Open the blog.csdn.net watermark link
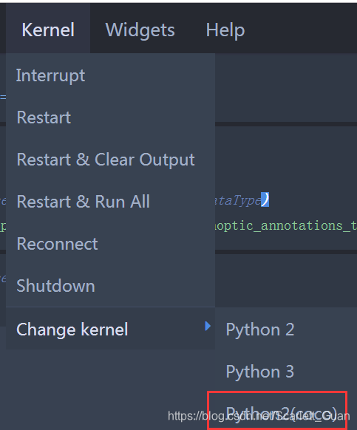This screenshot has height=430, width=357. [x=259, y=416]
